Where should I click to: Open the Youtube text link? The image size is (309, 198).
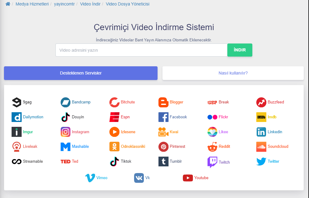[201, 178]
